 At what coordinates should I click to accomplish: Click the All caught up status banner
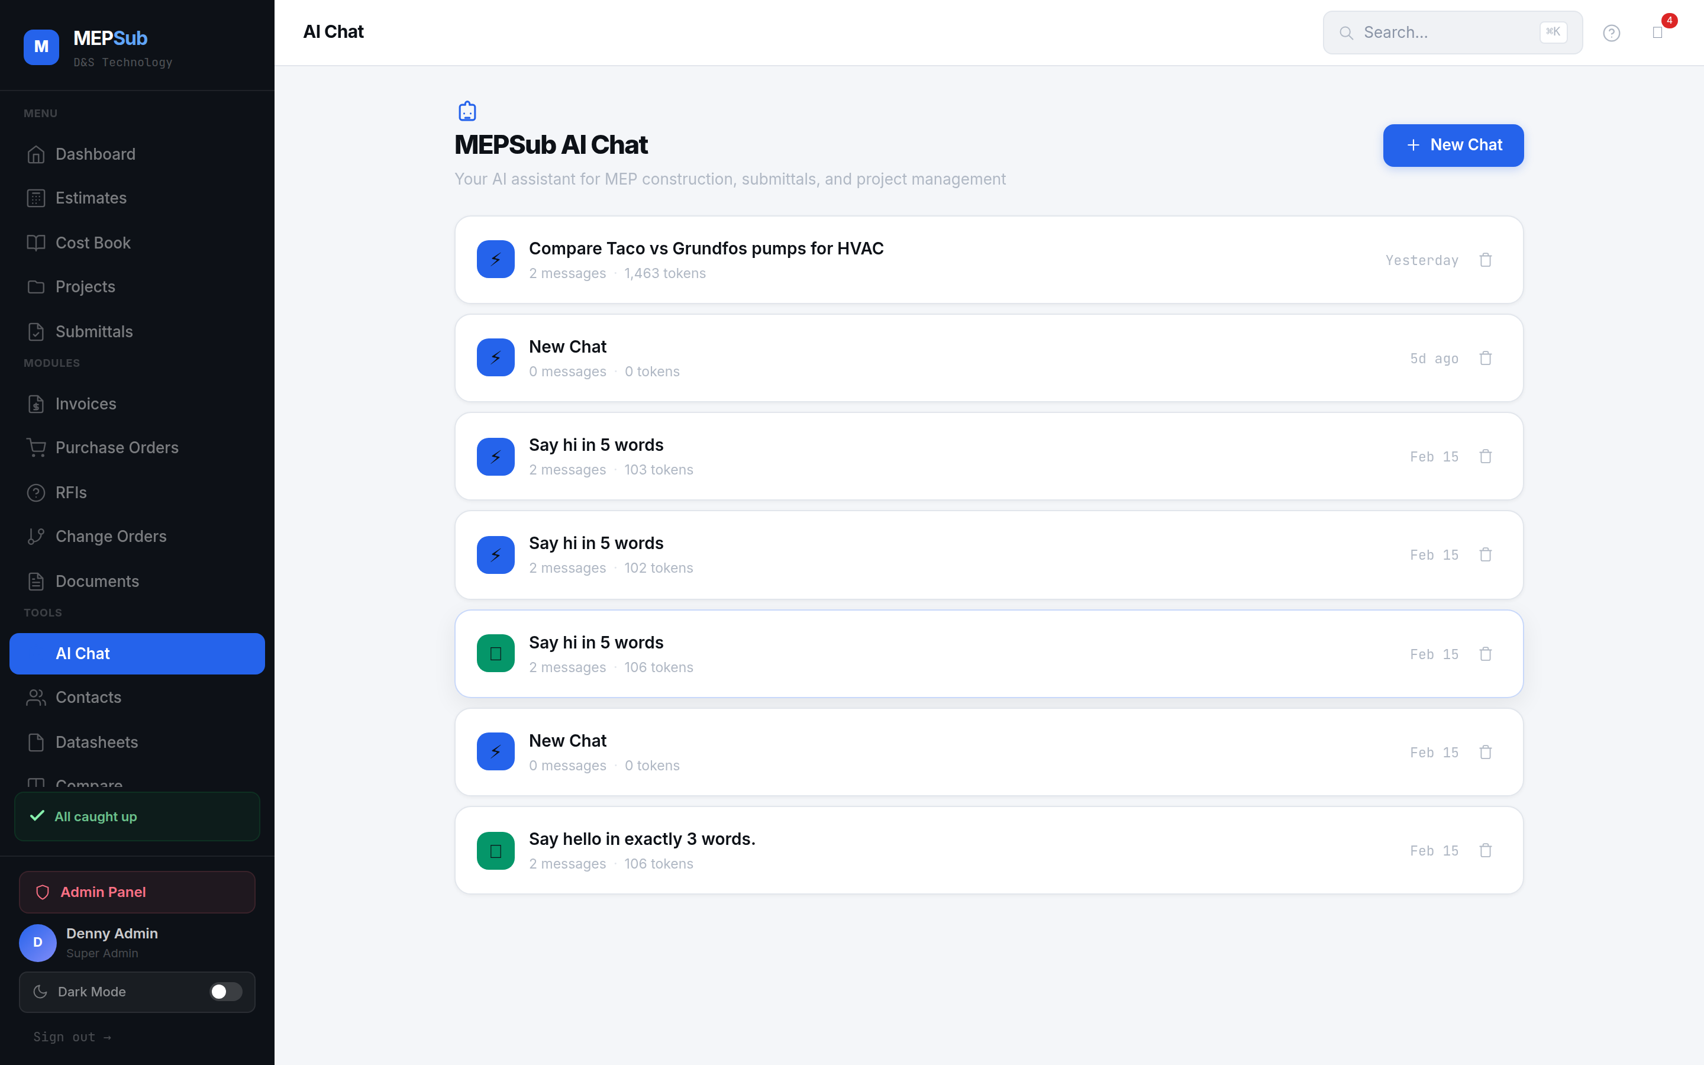[137, 816]
